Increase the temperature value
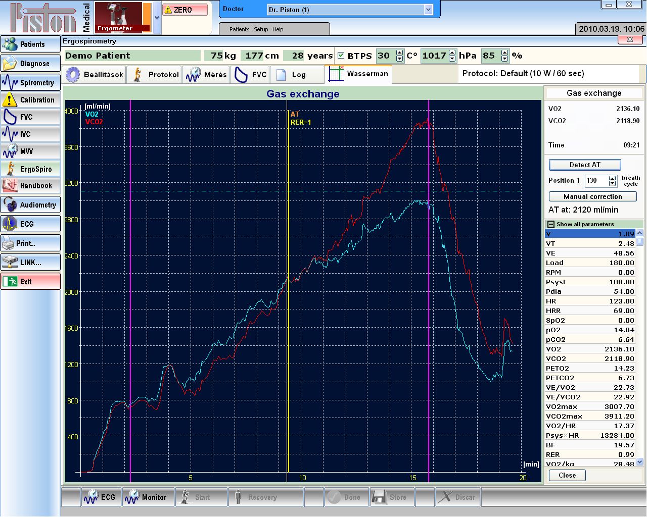 click(400, 53)
